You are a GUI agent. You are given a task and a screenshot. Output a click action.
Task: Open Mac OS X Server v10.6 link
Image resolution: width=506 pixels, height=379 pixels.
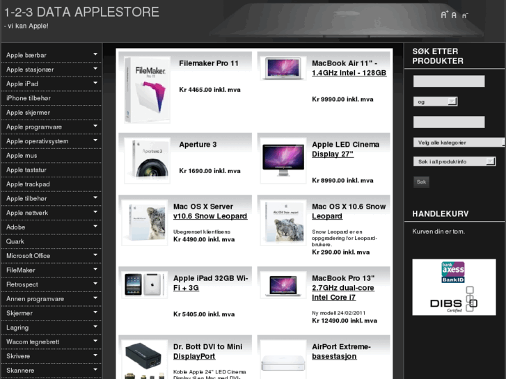tap(210, 211)
